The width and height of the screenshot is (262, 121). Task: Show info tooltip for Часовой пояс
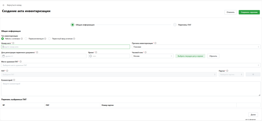[x=145, y=52]
